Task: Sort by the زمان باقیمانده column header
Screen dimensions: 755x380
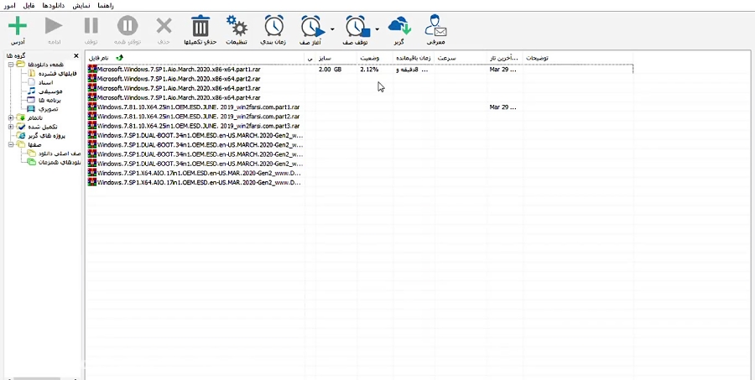Action: 414,58
